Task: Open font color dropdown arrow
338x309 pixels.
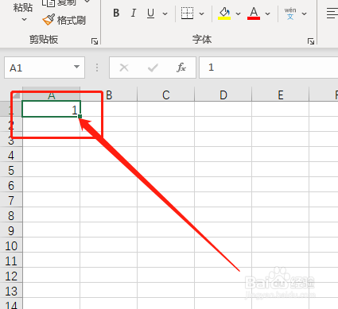Action: [267, 14]
